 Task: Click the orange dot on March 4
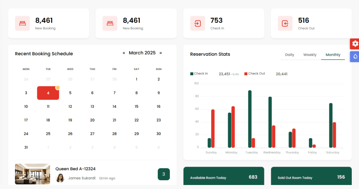pos(58,88)
